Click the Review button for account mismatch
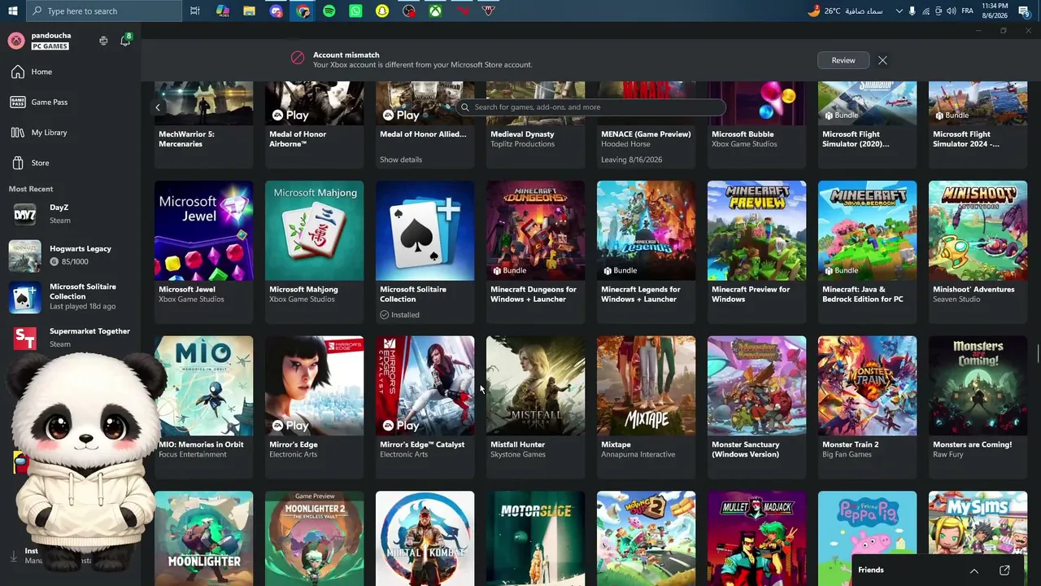This screenshot has height=586, width=1041. pos(843,60)
